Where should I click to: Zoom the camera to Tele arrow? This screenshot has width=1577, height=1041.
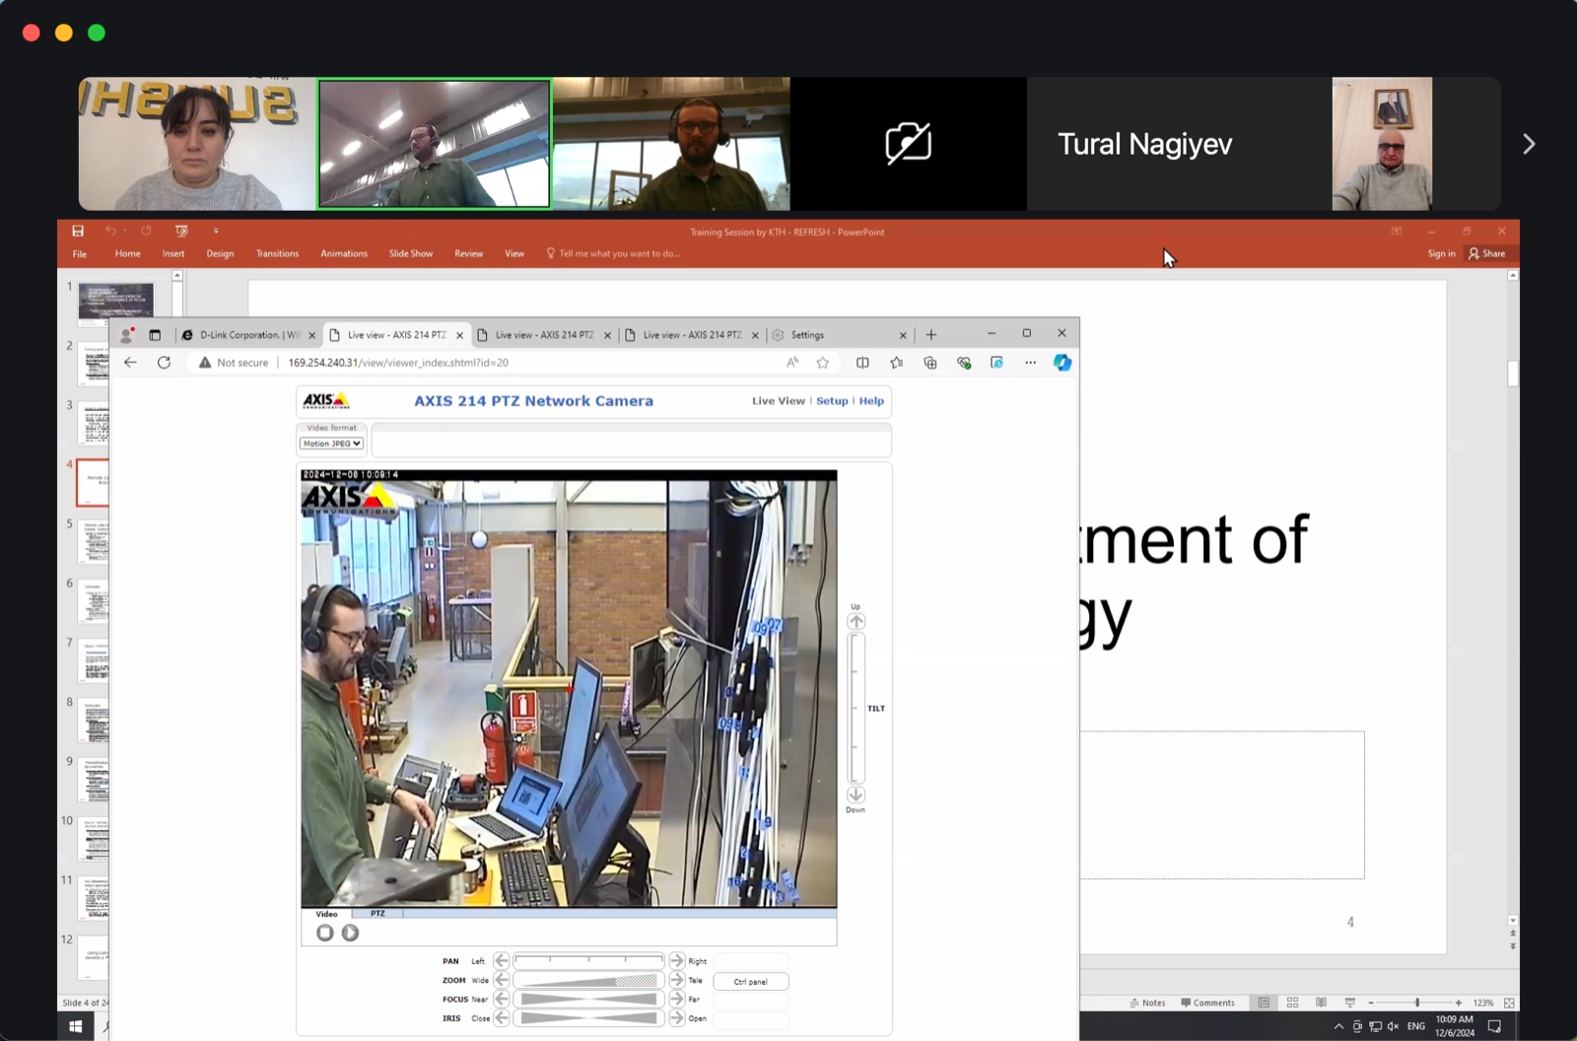676,980
